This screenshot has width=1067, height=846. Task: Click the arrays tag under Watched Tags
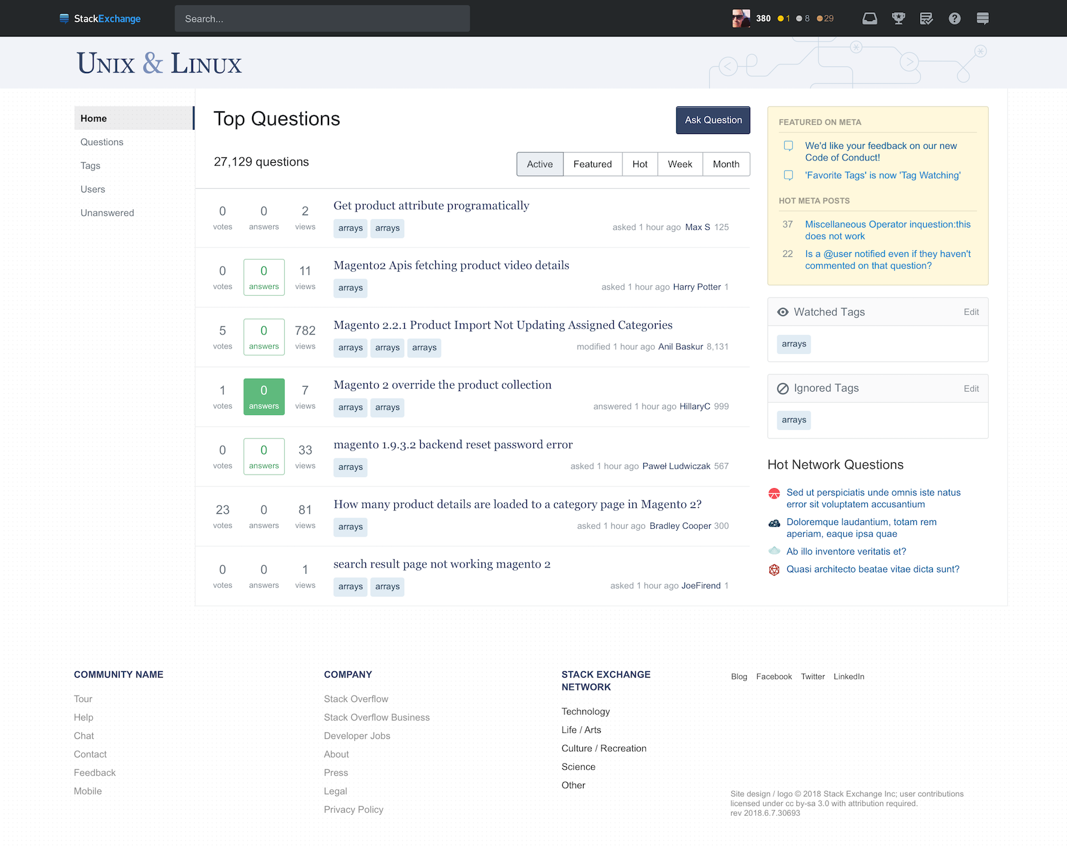click(x=794, y=344)
